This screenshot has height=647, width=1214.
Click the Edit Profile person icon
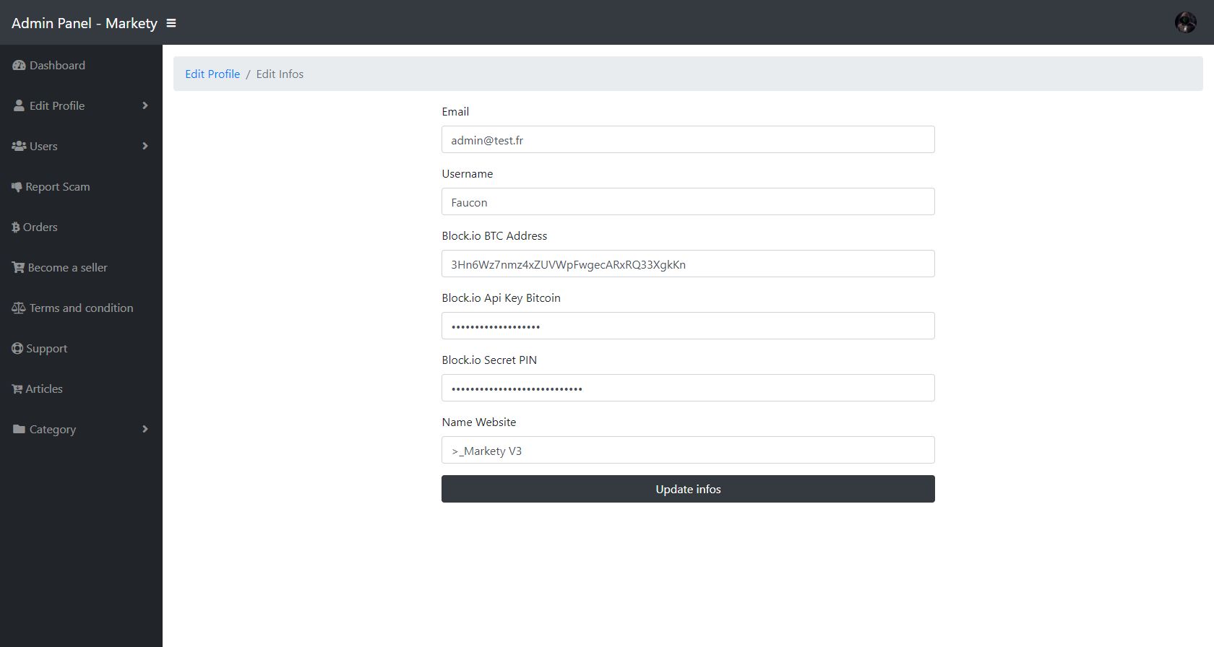click(x=19, y=105)
